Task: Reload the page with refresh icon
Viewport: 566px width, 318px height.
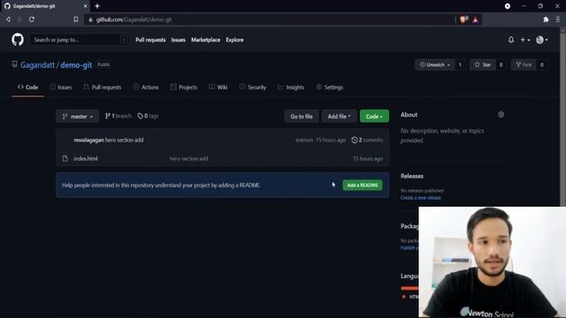Action: (32, 19)
